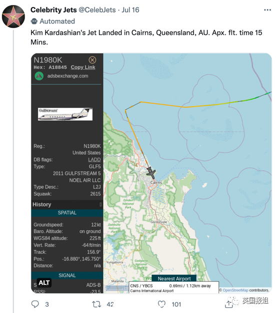Screen dimensions: 277x313
Task: Open the ALT image description badge
Action: [x=44, y=283]
